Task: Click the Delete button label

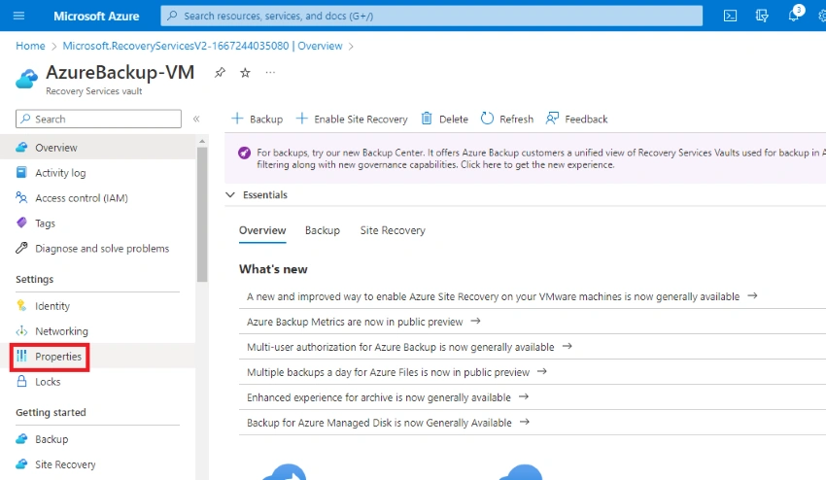Action: [454, 120]
